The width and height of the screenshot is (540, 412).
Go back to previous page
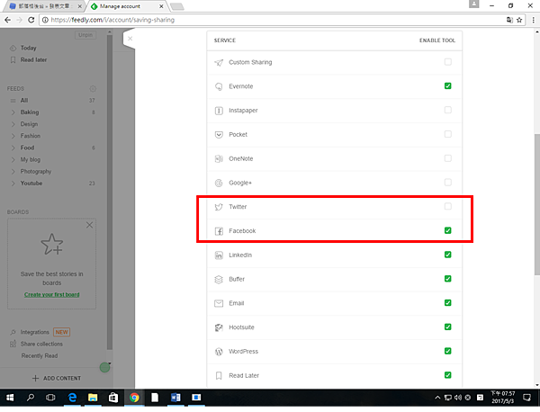7,20
